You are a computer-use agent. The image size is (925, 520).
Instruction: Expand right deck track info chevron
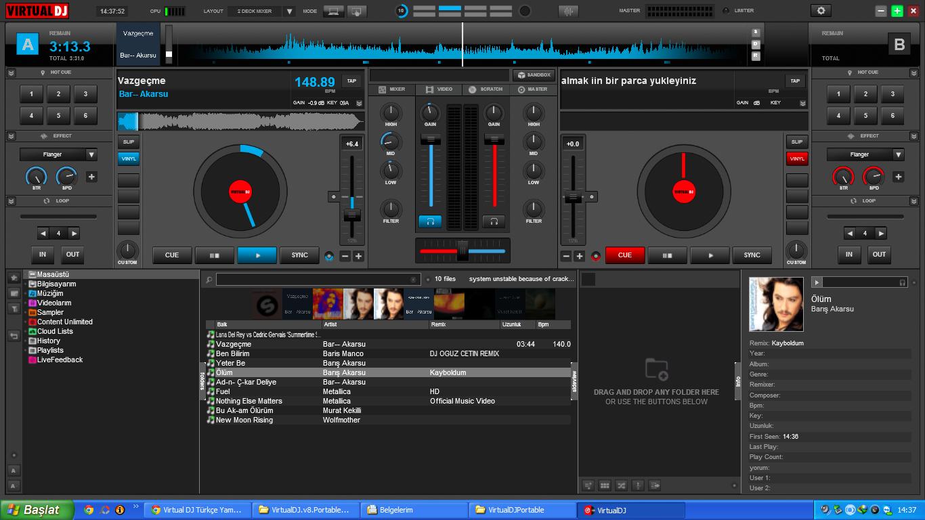(802, 104)
